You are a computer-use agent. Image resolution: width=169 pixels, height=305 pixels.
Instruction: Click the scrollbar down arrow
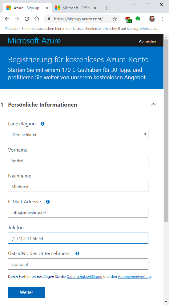pyautogui.click(x=166, y=302)
